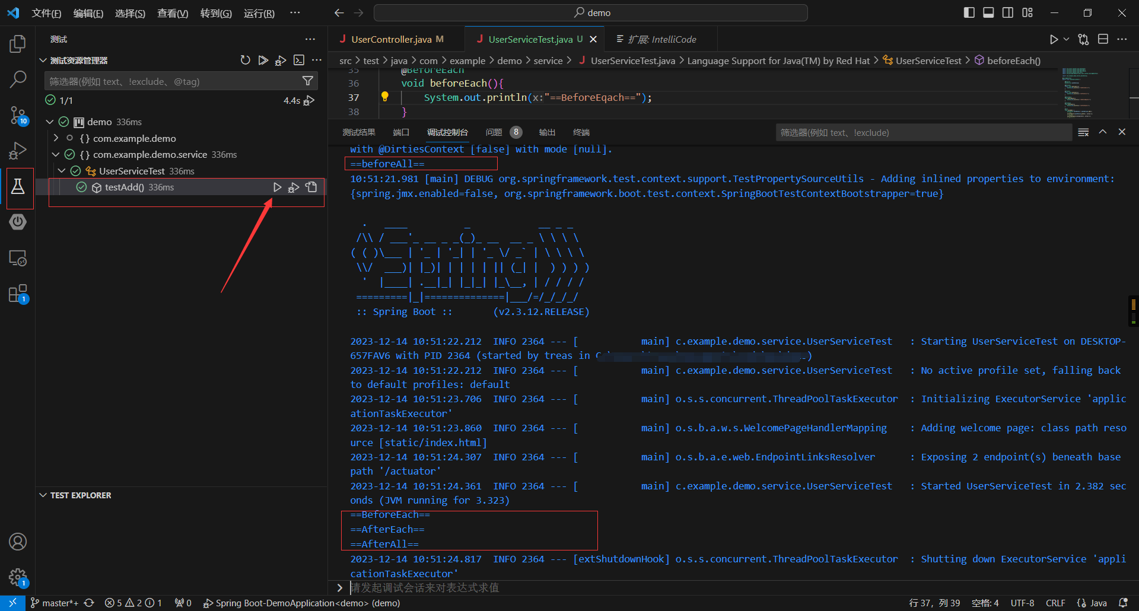Image resolution: width=1139 pixels, height=611 pixels.
Task: Change the CRLF line ending setting
Action: (x=1055, y=603)
